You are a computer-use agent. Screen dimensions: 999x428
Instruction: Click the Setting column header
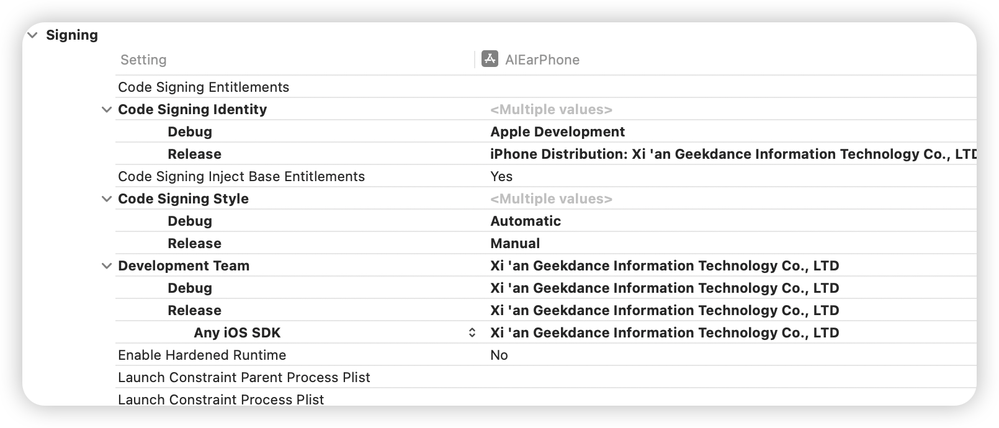click(x=143, y=60)
